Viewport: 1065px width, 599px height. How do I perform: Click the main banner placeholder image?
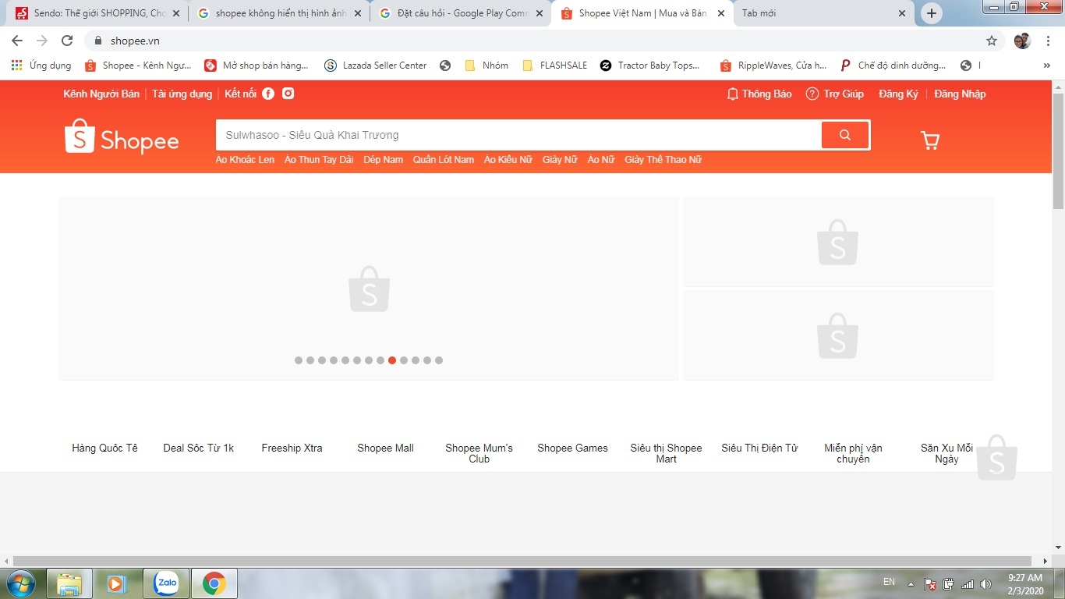tap(369, 289)
